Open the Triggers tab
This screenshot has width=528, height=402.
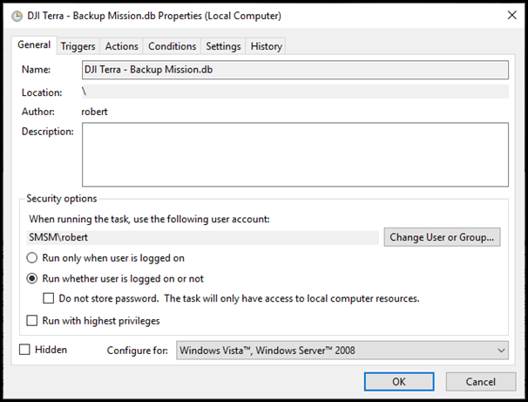tap(78, 46)
